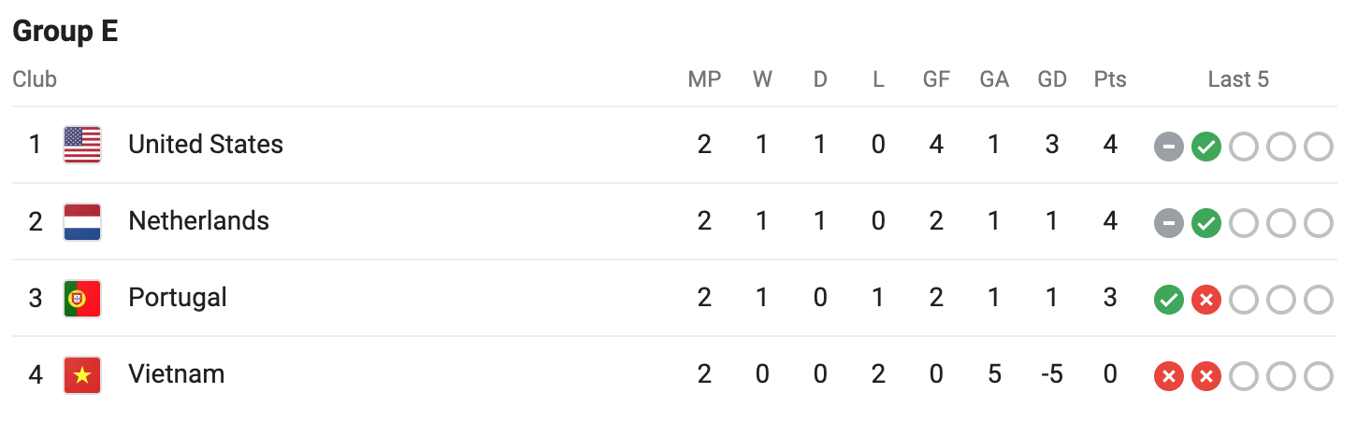
Task: Click the Group E heading
Action: coord(65,32)
